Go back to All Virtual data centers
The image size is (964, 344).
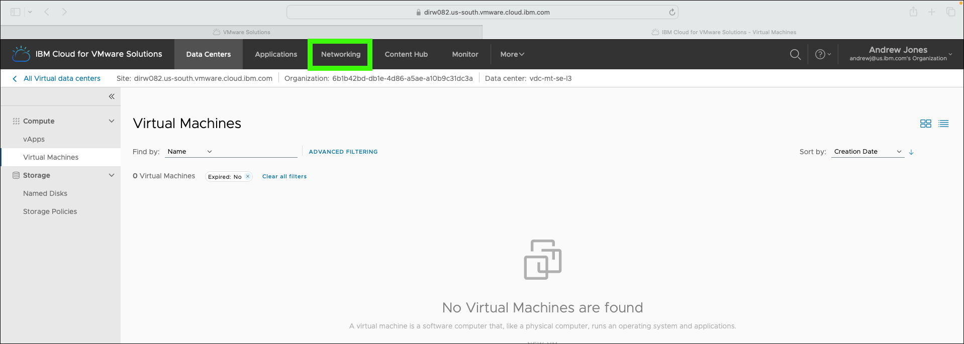[x=56, y=78]
